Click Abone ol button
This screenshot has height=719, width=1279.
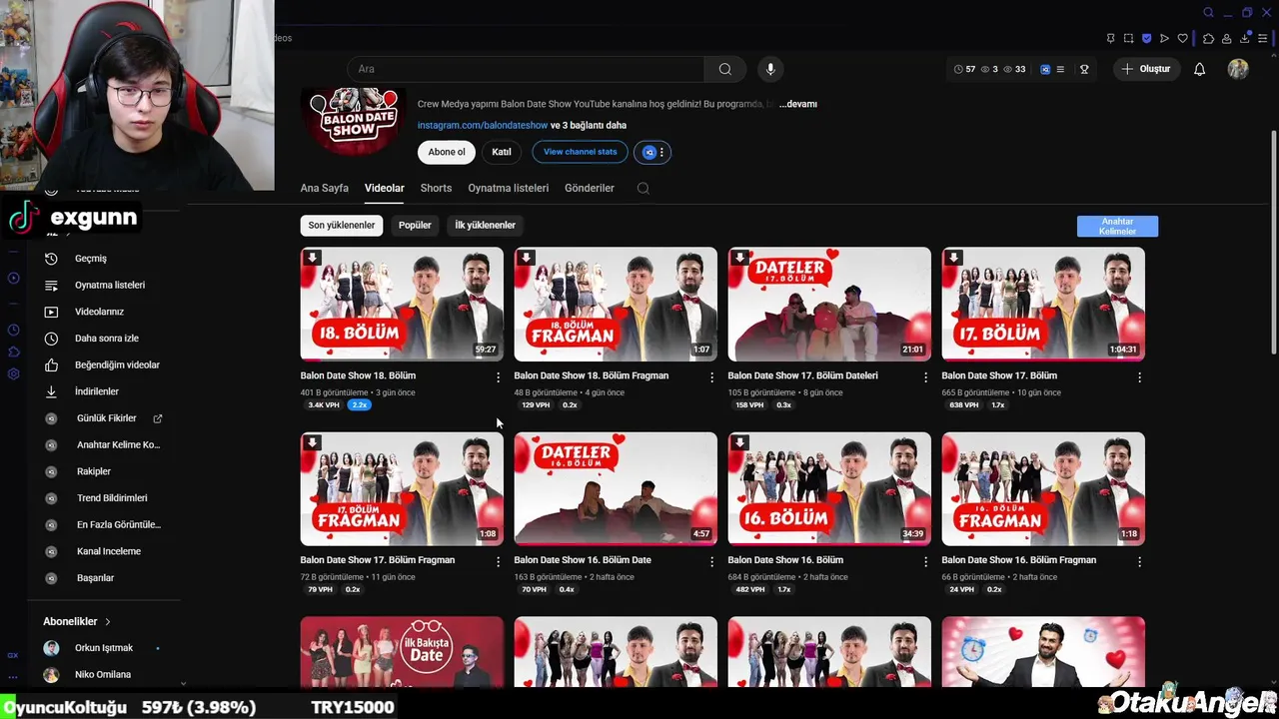tap(447, 152)
